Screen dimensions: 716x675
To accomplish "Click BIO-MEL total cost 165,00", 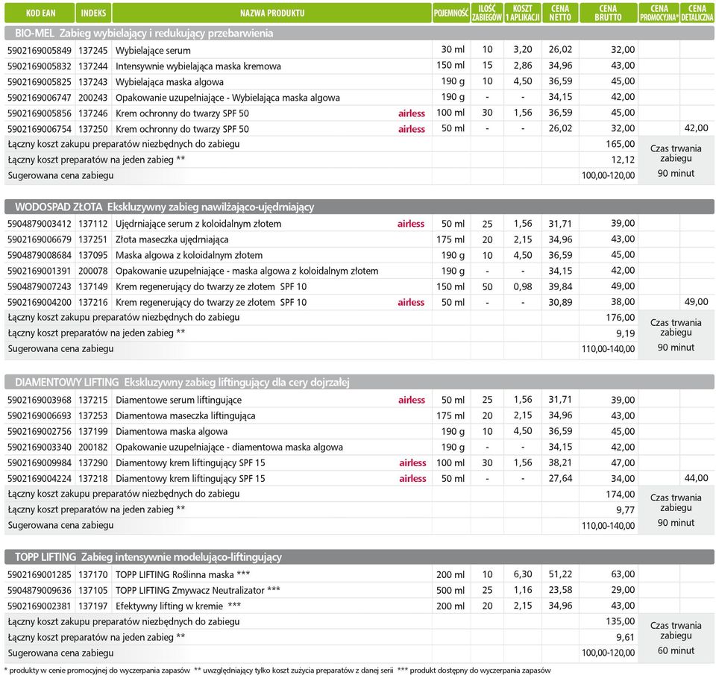I will tap(620, 144).
